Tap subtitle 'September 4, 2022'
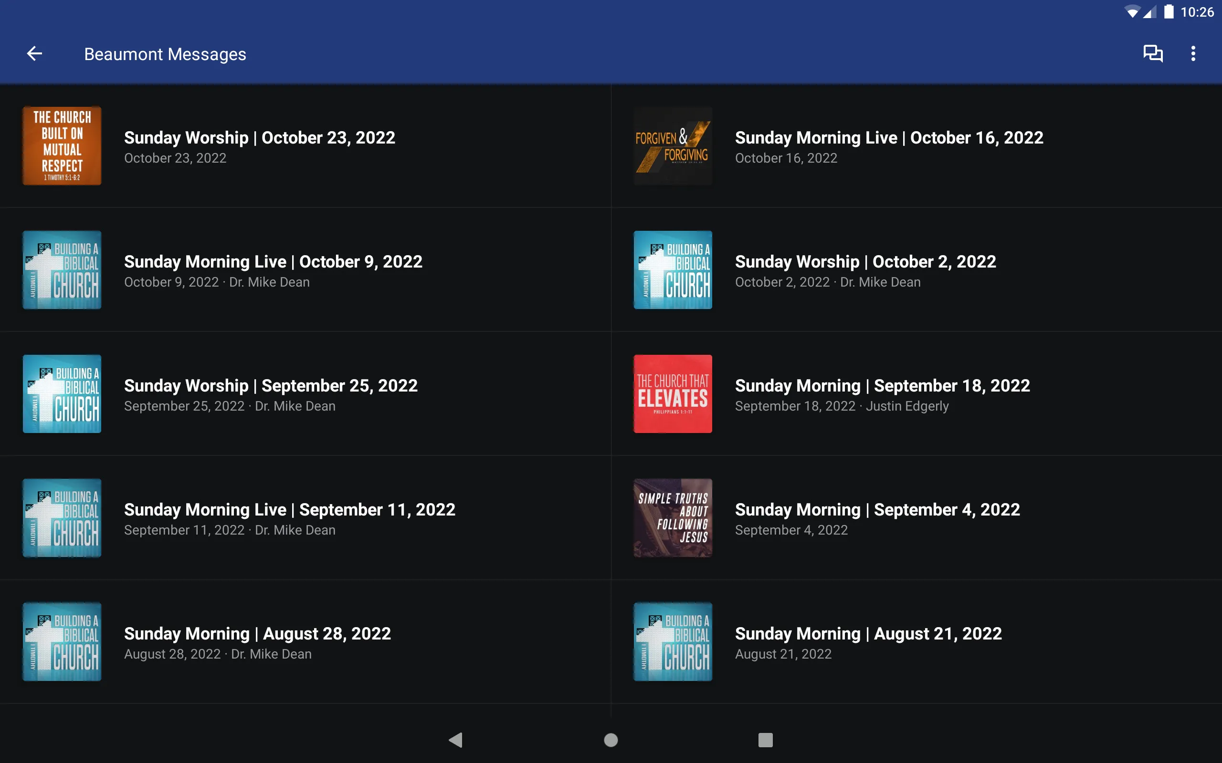 click(x=791, y=530)
